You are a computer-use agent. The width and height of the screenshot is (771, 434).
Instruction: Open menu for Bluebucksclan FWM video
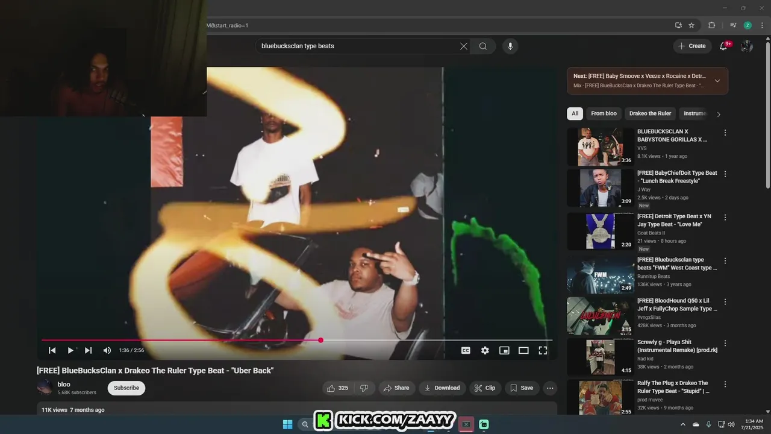(725, 261)
